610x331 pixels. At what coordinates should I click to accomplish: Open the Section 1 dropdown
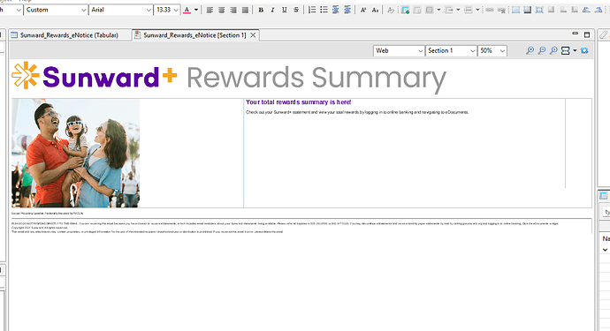click(451, 51)
